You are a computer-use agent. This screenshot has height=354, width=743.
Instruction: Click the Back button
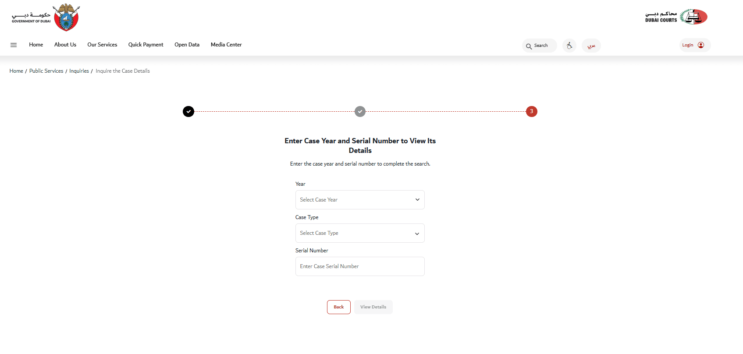click(339, 307)
